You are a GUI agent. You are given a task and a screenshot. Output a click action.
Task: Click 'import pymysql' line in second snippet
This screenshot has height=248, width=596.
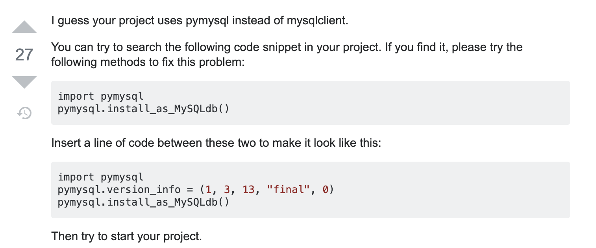click(101, 177)
